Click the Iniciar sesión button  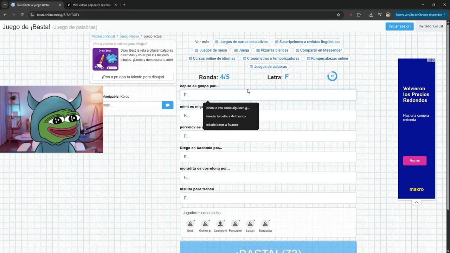[399, 26]
